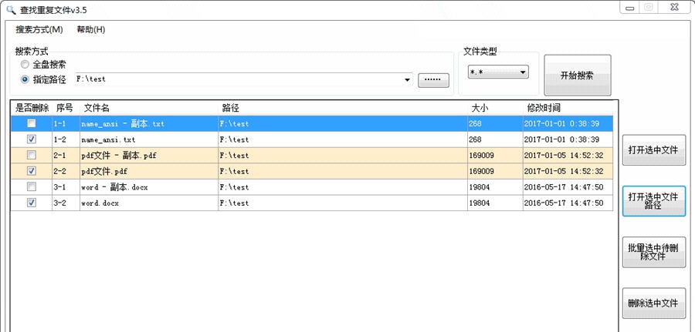Open the *.* file type dropdown
The width and height of the screenshot is (695, 332).
point(498,72)
